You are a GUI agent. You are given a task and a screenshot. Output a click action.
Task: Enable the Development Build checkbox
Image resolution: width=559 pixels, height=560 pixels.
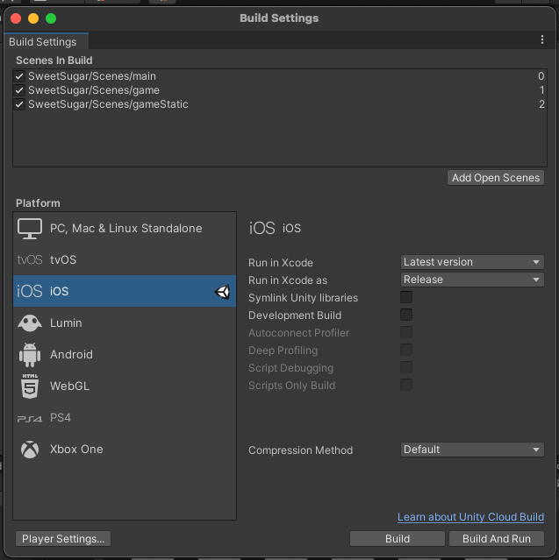click(x=406, y=315)
